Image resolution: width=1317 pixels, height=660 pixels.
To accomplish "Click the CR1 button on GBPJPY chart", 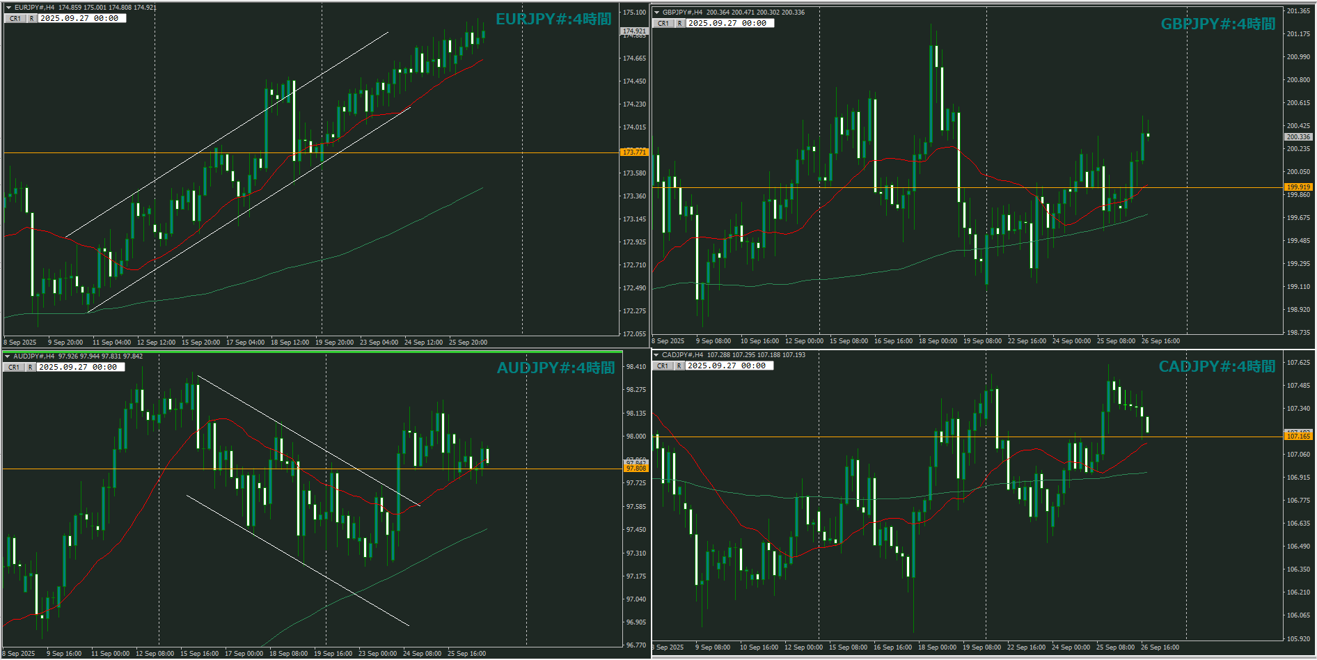I will click(663, 24).
